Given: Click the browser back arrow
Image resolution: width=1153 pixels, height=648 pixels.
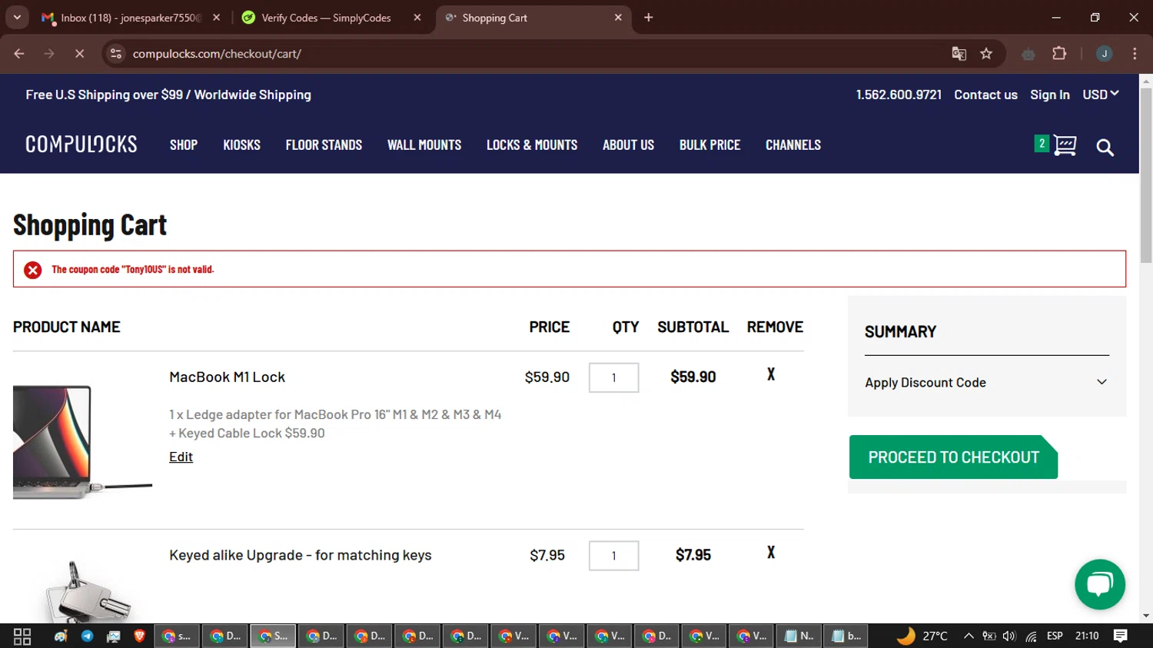Looking at the screenshot, I should coord(19,54).
